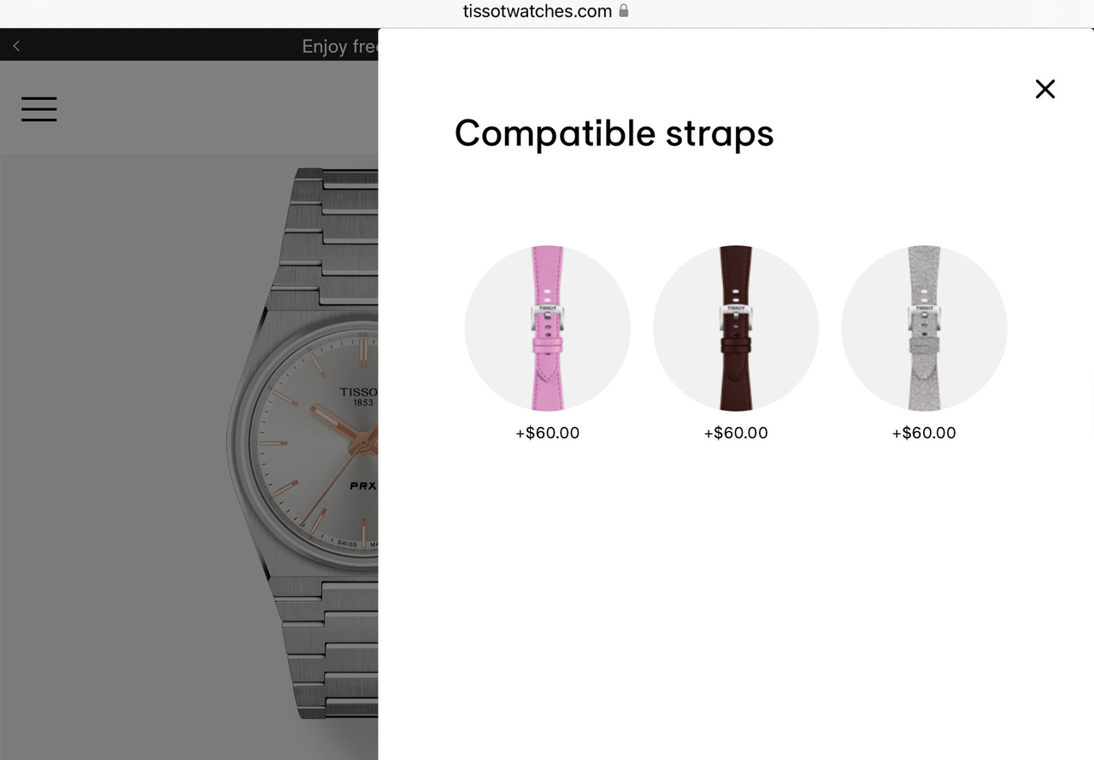Go back using the banner's left arrow

[x=16, y=46]
